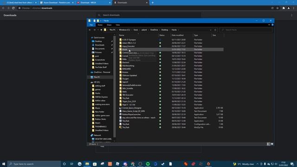Open the Delta folder in file list
This screenshot has height=167, width=297.
tap(124, 59)
